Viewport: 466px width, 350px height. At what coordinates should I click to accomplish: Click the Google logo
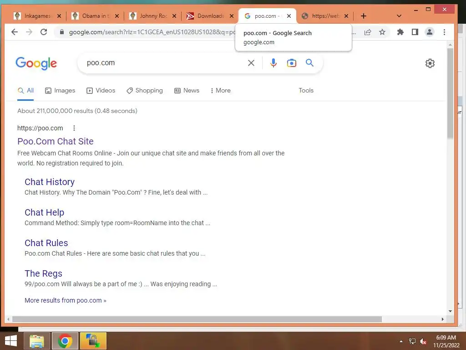36,63
